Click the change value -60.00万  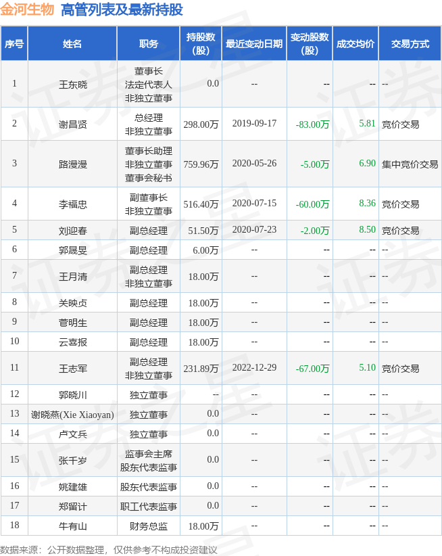(x=312, y=204)
